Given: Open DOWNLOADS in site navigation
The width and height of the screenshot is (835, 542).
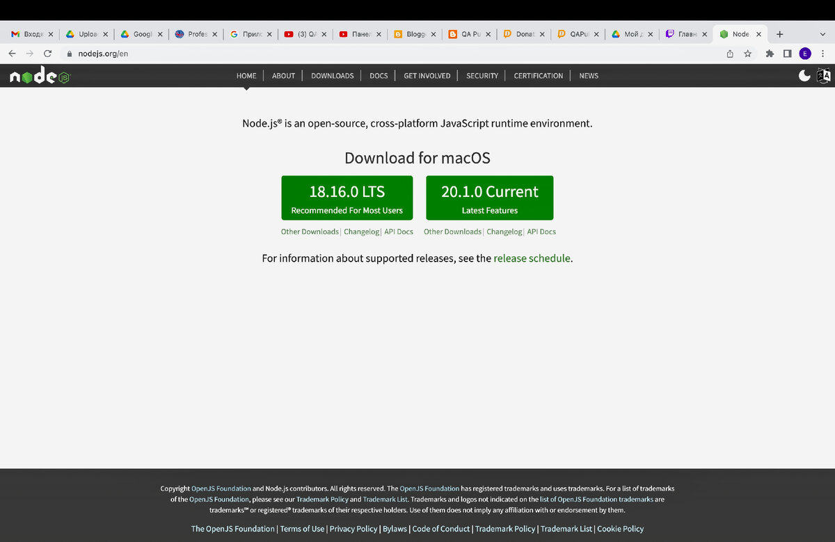Looking at the screenshot, I should (x=332, y=76).
